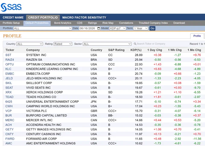Click company name BURFORD CAPITAL LIMITED

tap(46, 115)
